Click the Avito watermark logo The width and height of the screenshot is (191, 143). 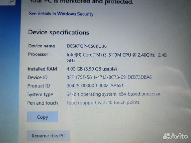[x=175, y=136]
